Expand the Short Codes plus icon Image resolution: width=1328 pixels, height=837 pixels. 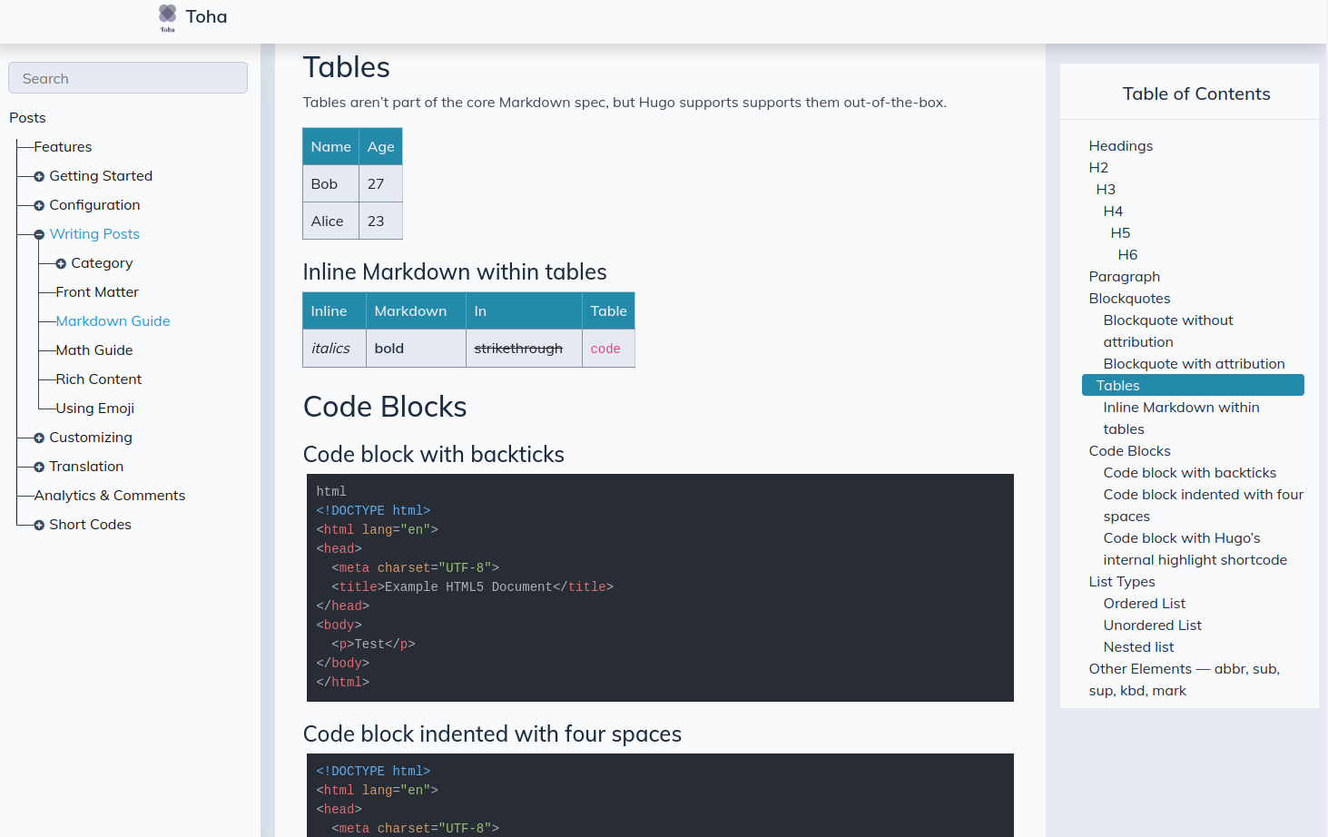pyautogui.click(x=39, y=525)
